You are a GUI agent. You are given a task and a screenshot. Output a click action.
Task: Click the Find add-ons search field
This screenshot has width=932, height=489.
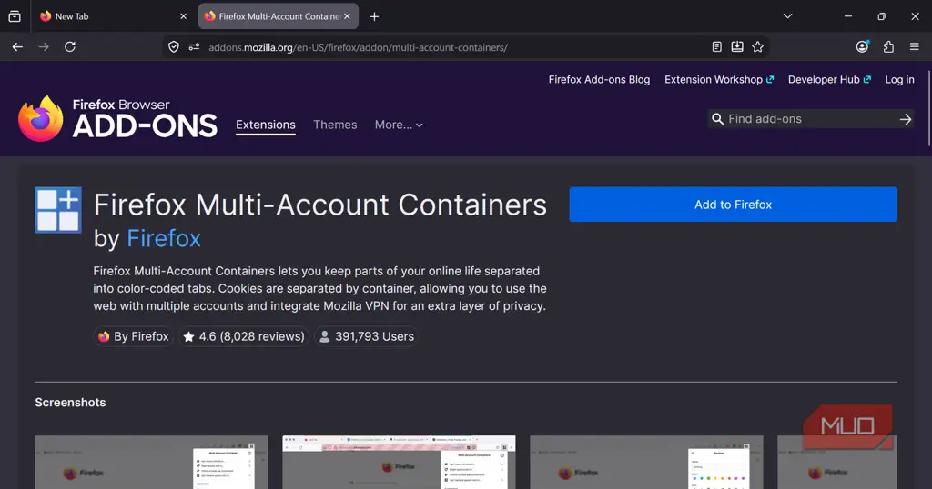(812, 119)
